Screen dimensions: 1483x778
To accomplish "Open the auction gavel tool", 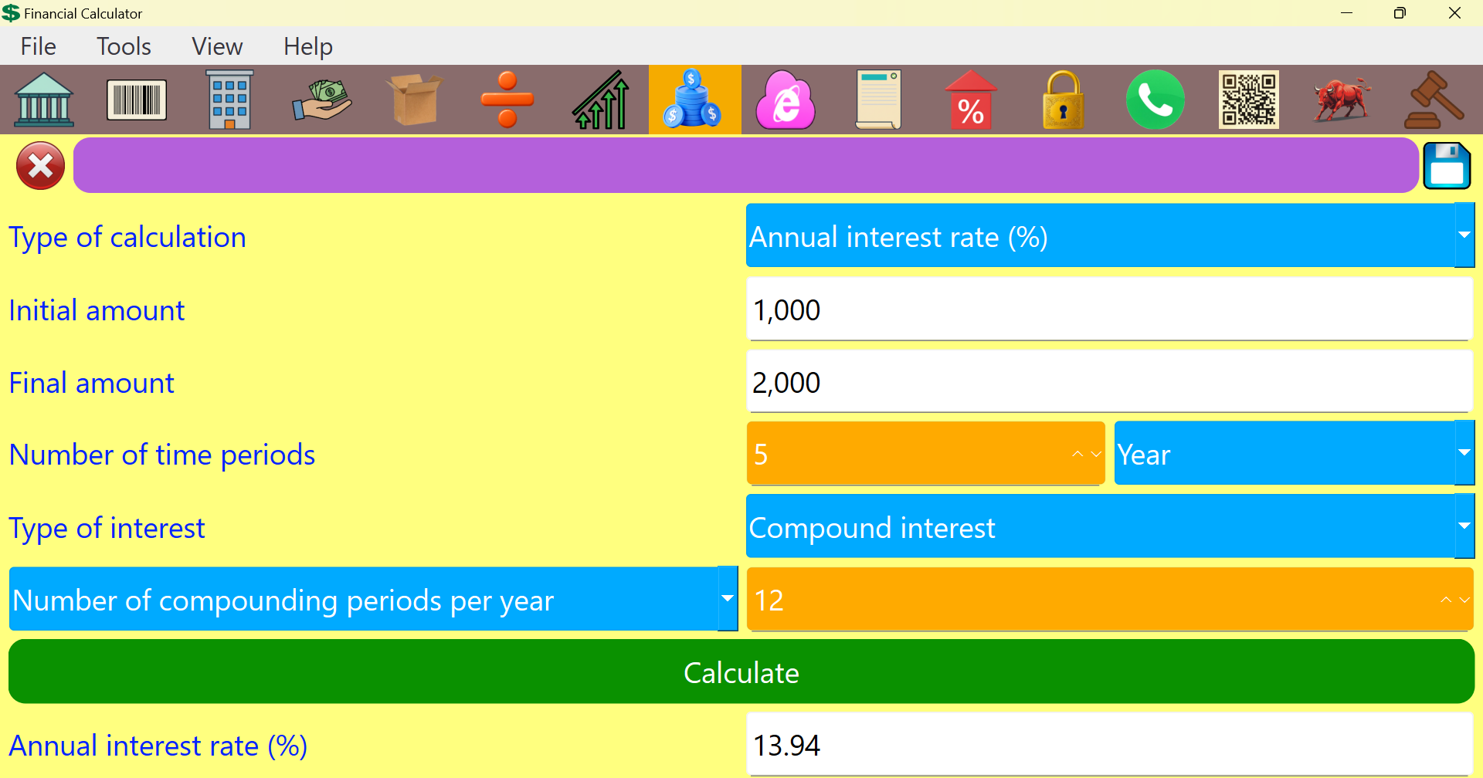I will pos(1434,100).
